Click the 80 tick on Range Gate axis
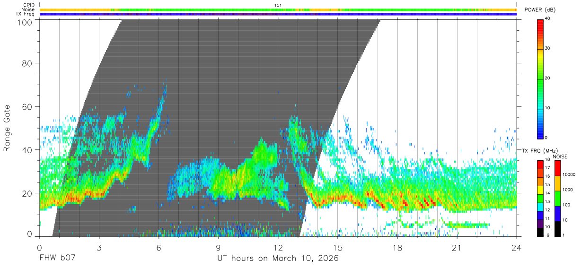Screen dimensions: 581x268 click(x=28, y=63)
